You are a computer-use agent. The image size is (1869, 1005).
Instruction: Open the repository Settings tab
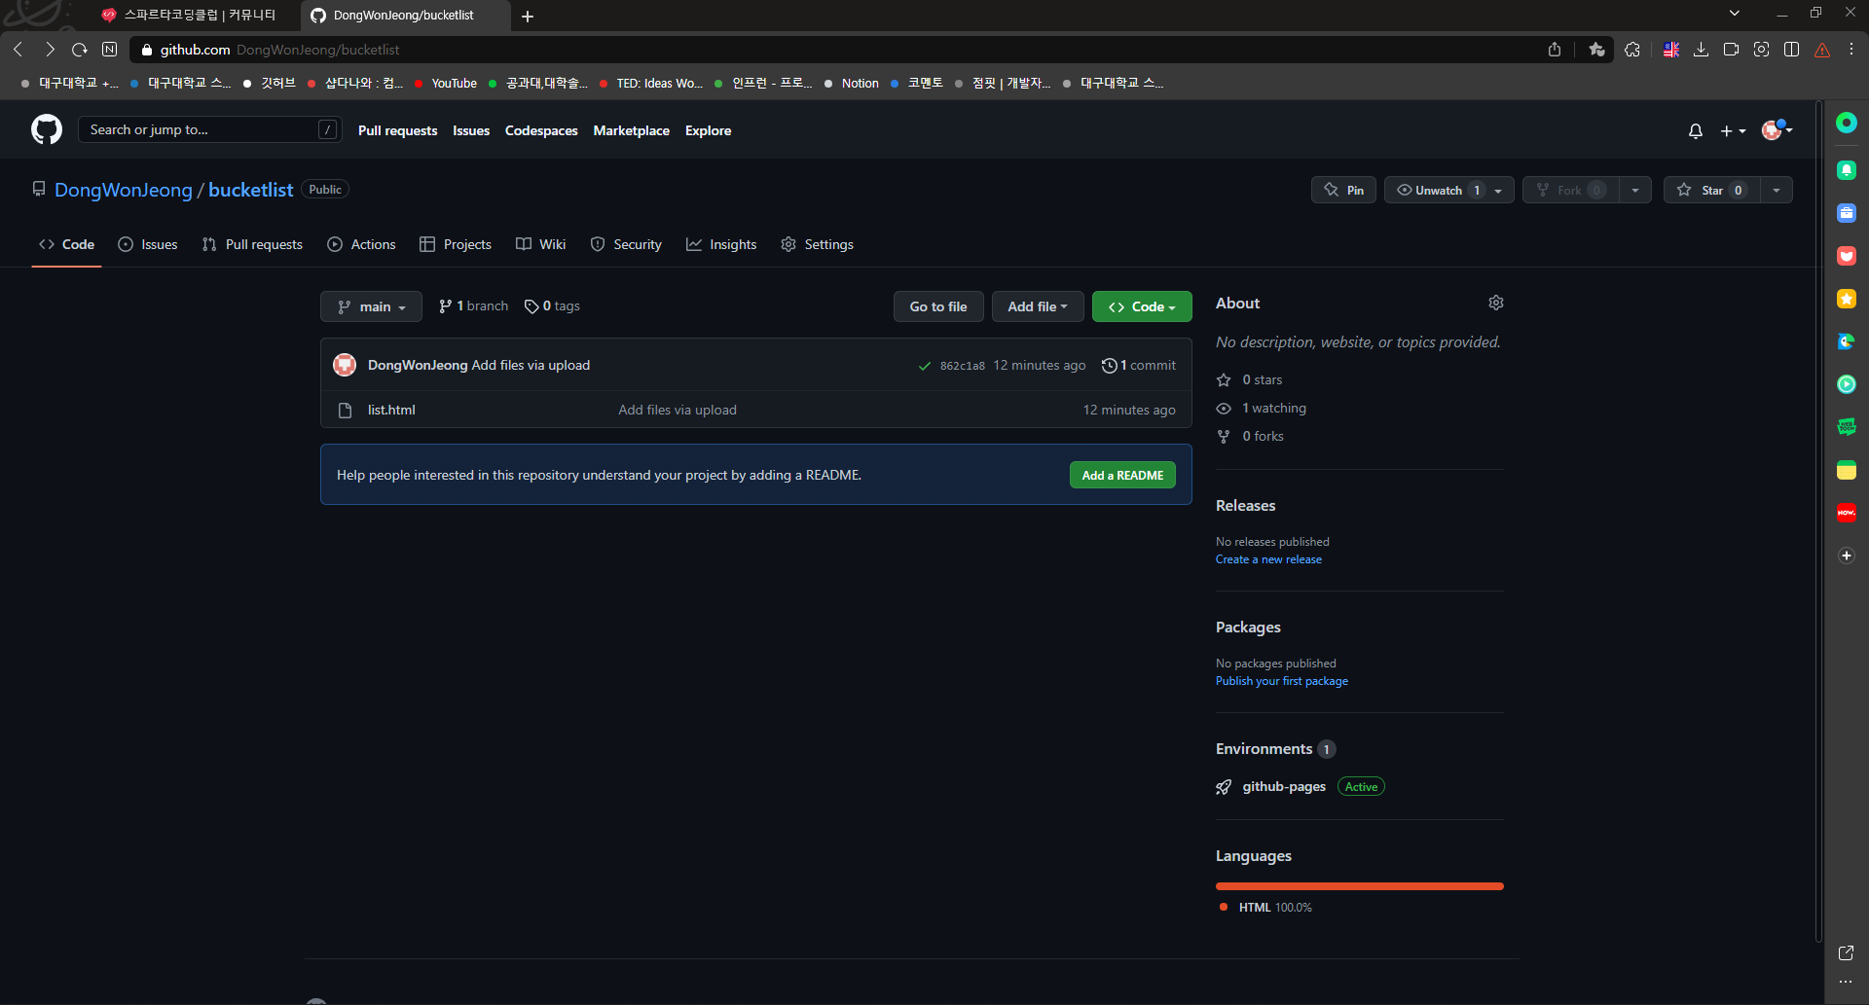pos(818,244)
